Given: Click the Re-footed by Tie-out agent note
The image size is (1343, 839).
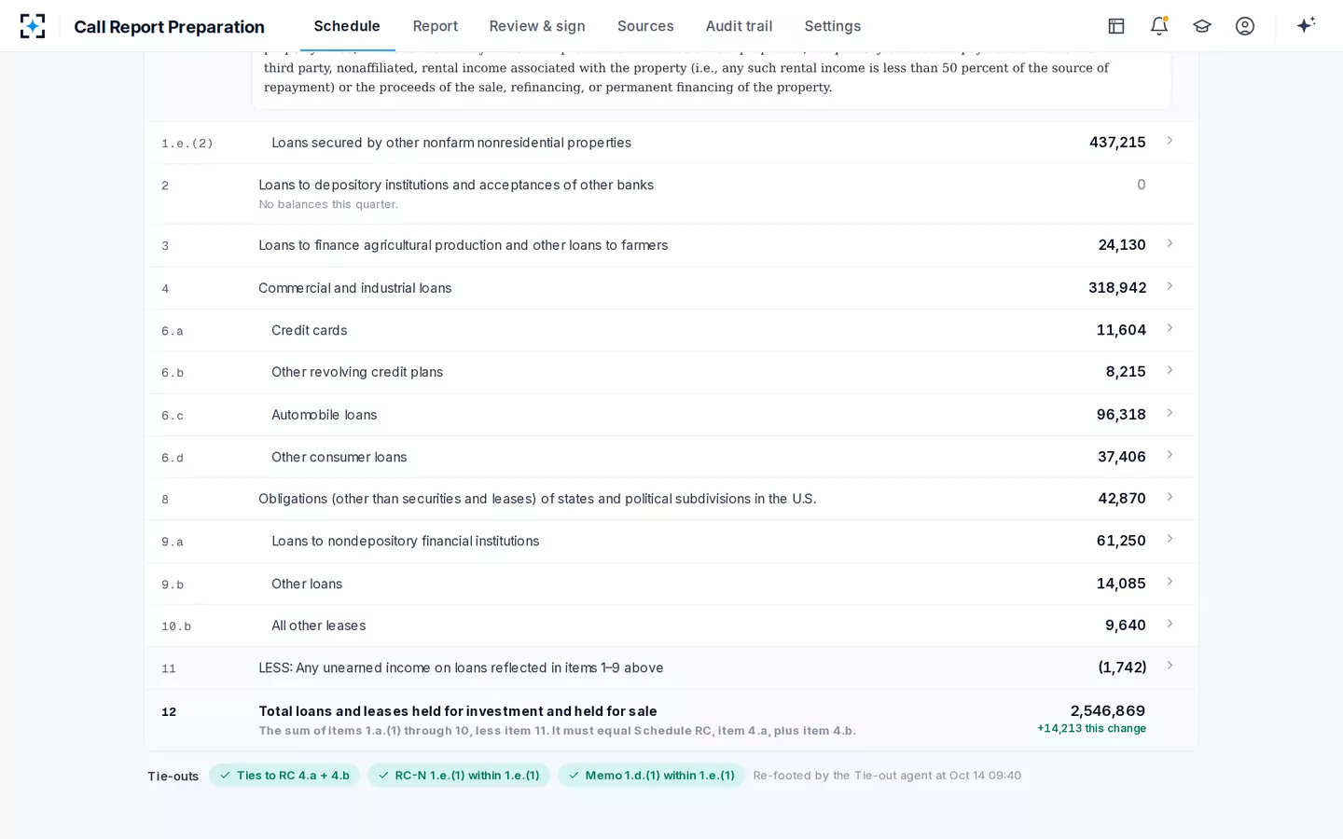Looking at the screenshot, I should click(887, 776).
